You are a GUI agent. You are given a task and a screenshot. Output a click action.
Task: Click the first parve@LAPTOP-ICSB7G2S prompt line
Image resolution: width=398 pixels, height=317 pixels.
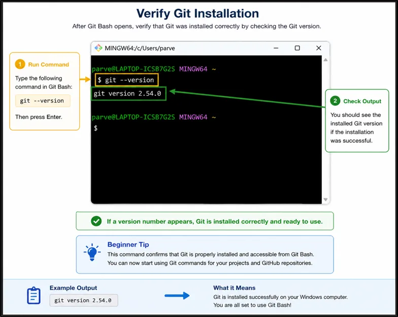[154, 69]
